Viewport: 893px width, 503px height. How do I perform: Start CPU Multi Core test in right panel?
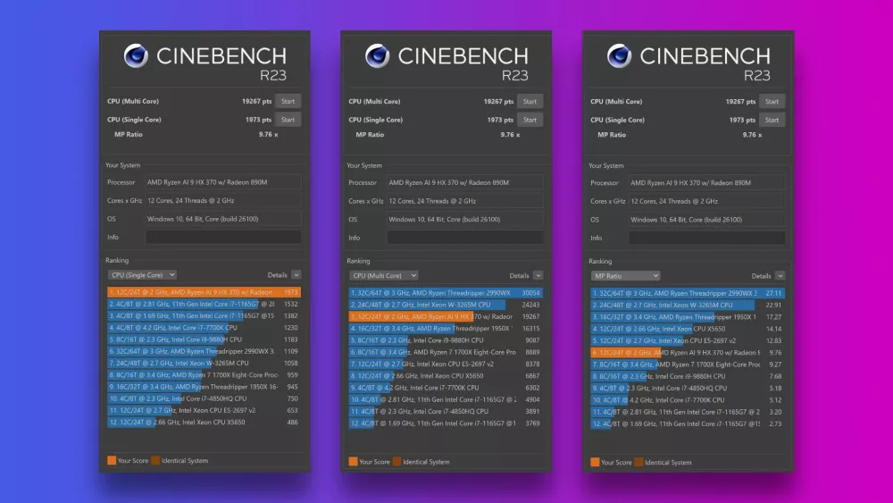[772, 101]
